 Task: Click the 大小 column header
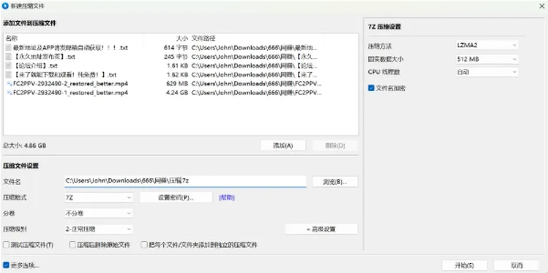click(182, 38)
